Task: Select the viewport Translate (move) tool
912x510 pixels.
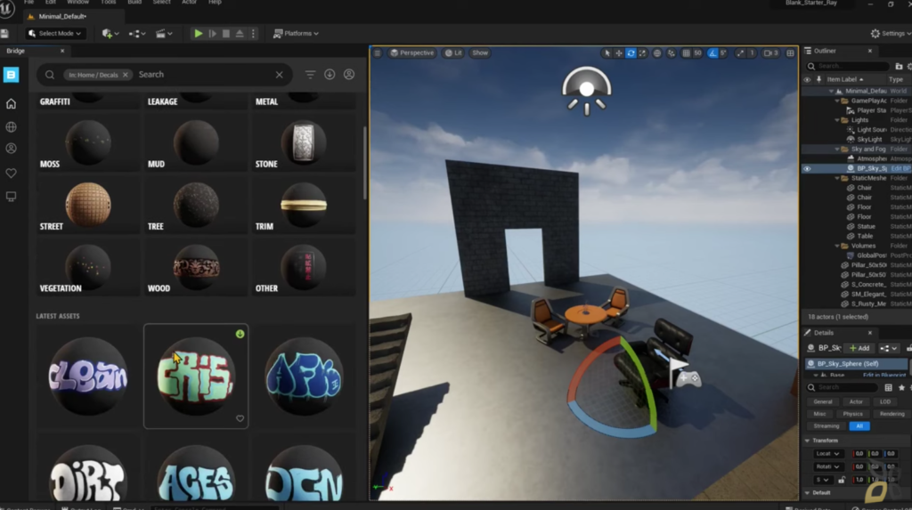Action: [619, 53]
